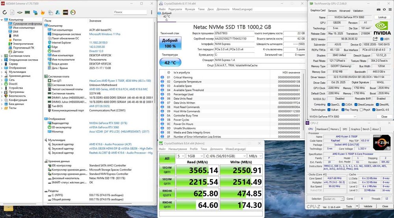Toggle Vulkan checkbox in GPU-Z

[x=329, y=110]
